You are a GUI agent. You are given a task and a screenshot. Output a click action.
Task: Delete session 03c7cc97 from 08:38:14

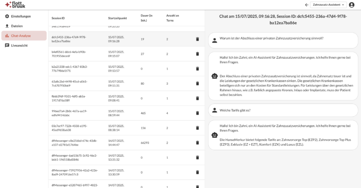[197, 128]
